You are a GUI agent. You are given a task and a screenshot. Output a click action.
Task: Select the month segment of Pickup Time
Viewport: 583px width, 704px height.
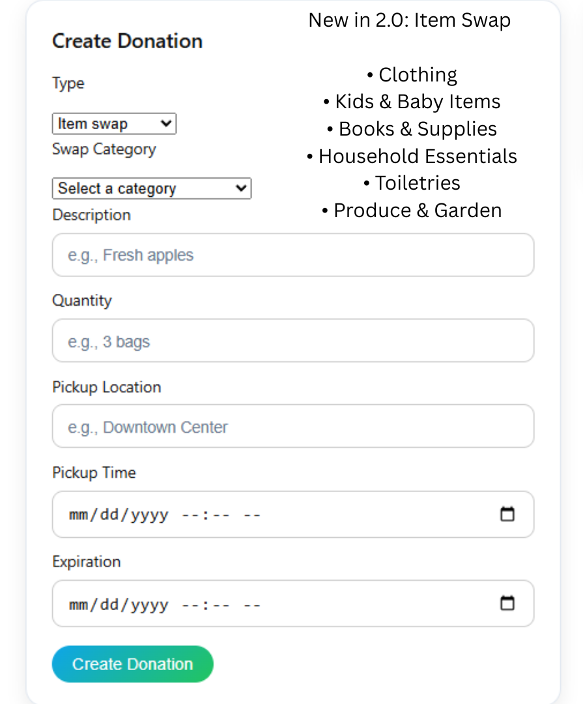pyautogui.click(x=78, y=514)
